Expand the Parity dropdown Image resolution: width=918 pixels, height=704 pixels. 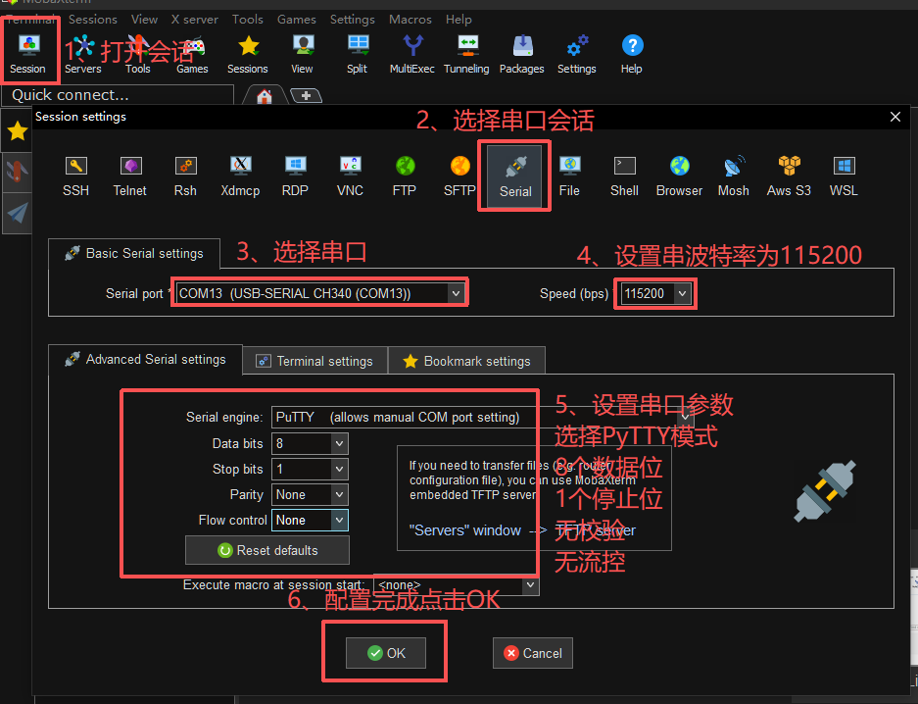click(339, 494)
